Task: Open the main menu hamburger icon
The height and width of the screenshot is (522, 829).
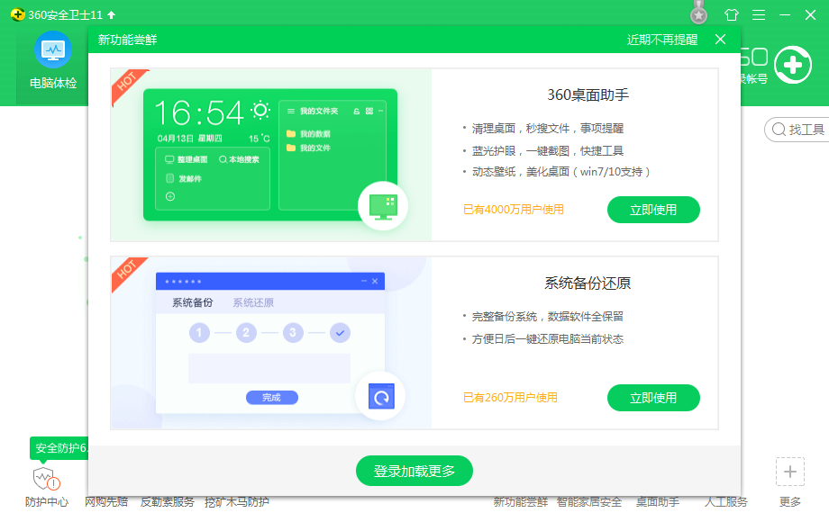Action: click(x=759, y=14)
